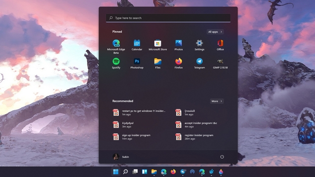Launch Office from the pinned apps
The image size is (315, 177).
pyautogui.click(x=220, y=45)
